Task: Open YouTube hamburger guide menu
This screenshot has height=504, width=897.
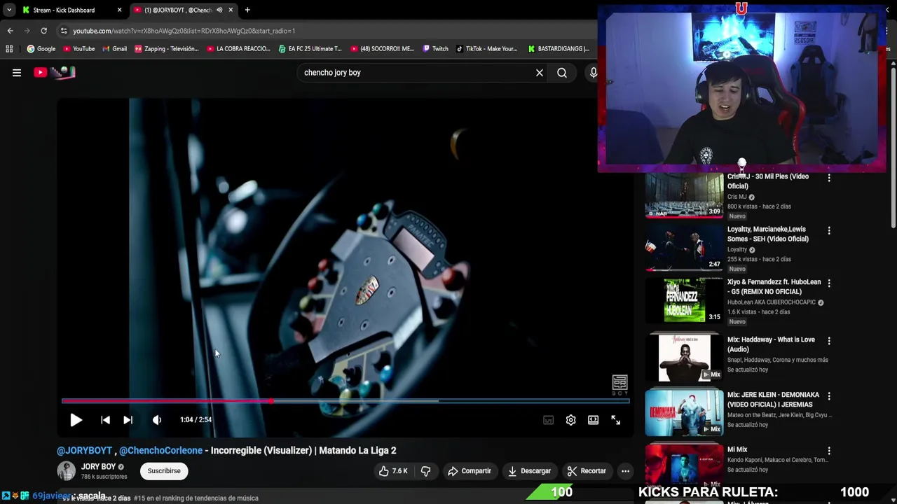Action: (17, 73)
